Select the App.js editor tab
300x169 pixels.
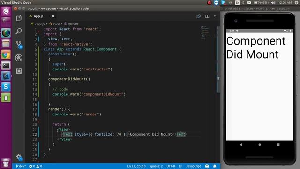(41, 16)
